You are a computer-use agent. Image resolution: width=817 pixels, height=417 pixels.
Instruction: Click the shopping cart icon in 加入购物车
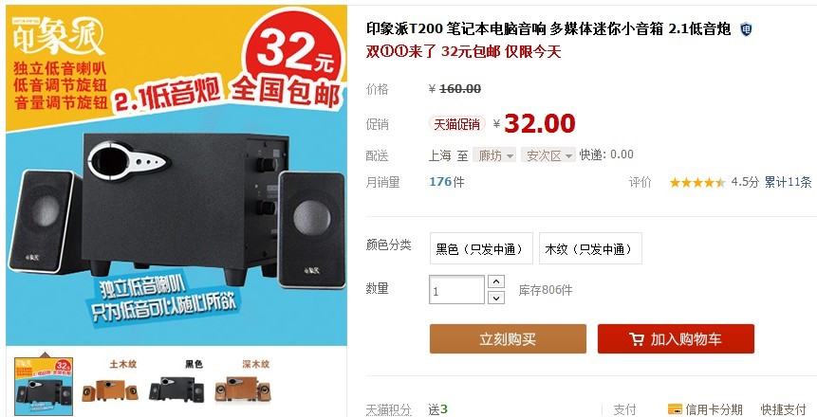coord(636,339)
